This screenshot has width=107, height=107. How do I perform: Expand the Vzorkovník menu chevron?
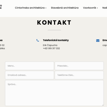click(x=97, y=8)
